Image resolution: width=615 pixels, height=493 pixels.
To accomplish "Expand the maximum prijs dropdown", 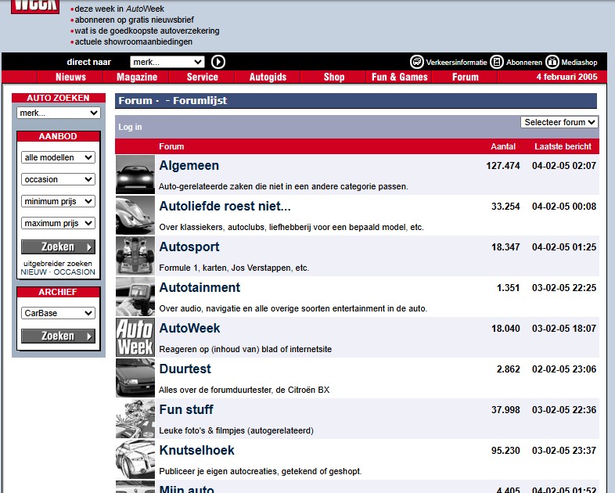I will click(58, 223).
